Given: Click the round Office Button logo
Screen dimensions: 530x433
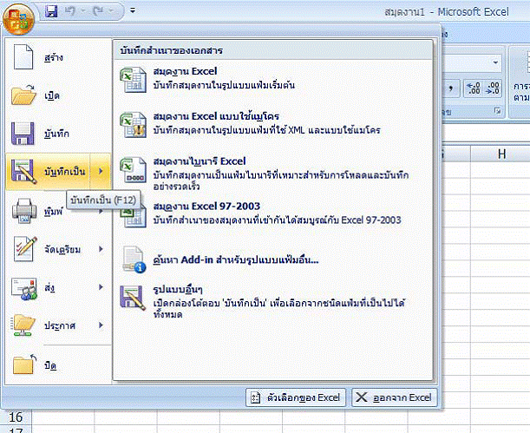Looking at the screenshot, I should click(18, 19).
